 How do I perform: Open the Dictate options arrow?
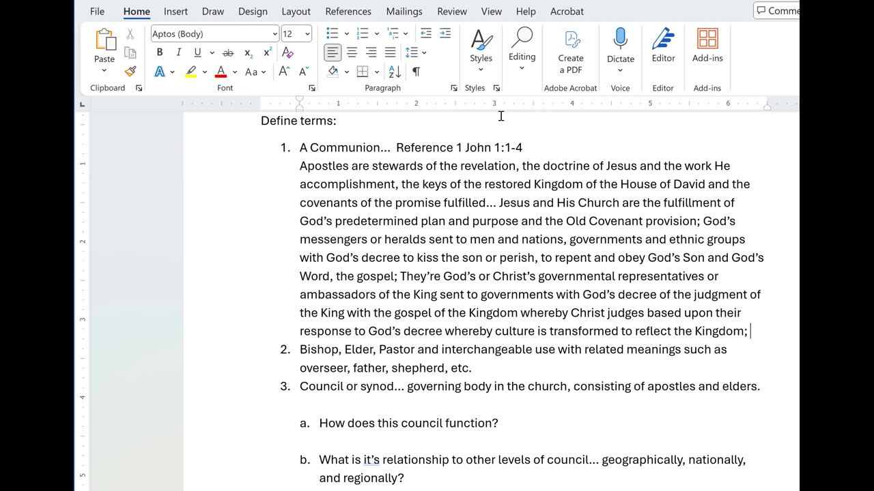click(620, 70)
